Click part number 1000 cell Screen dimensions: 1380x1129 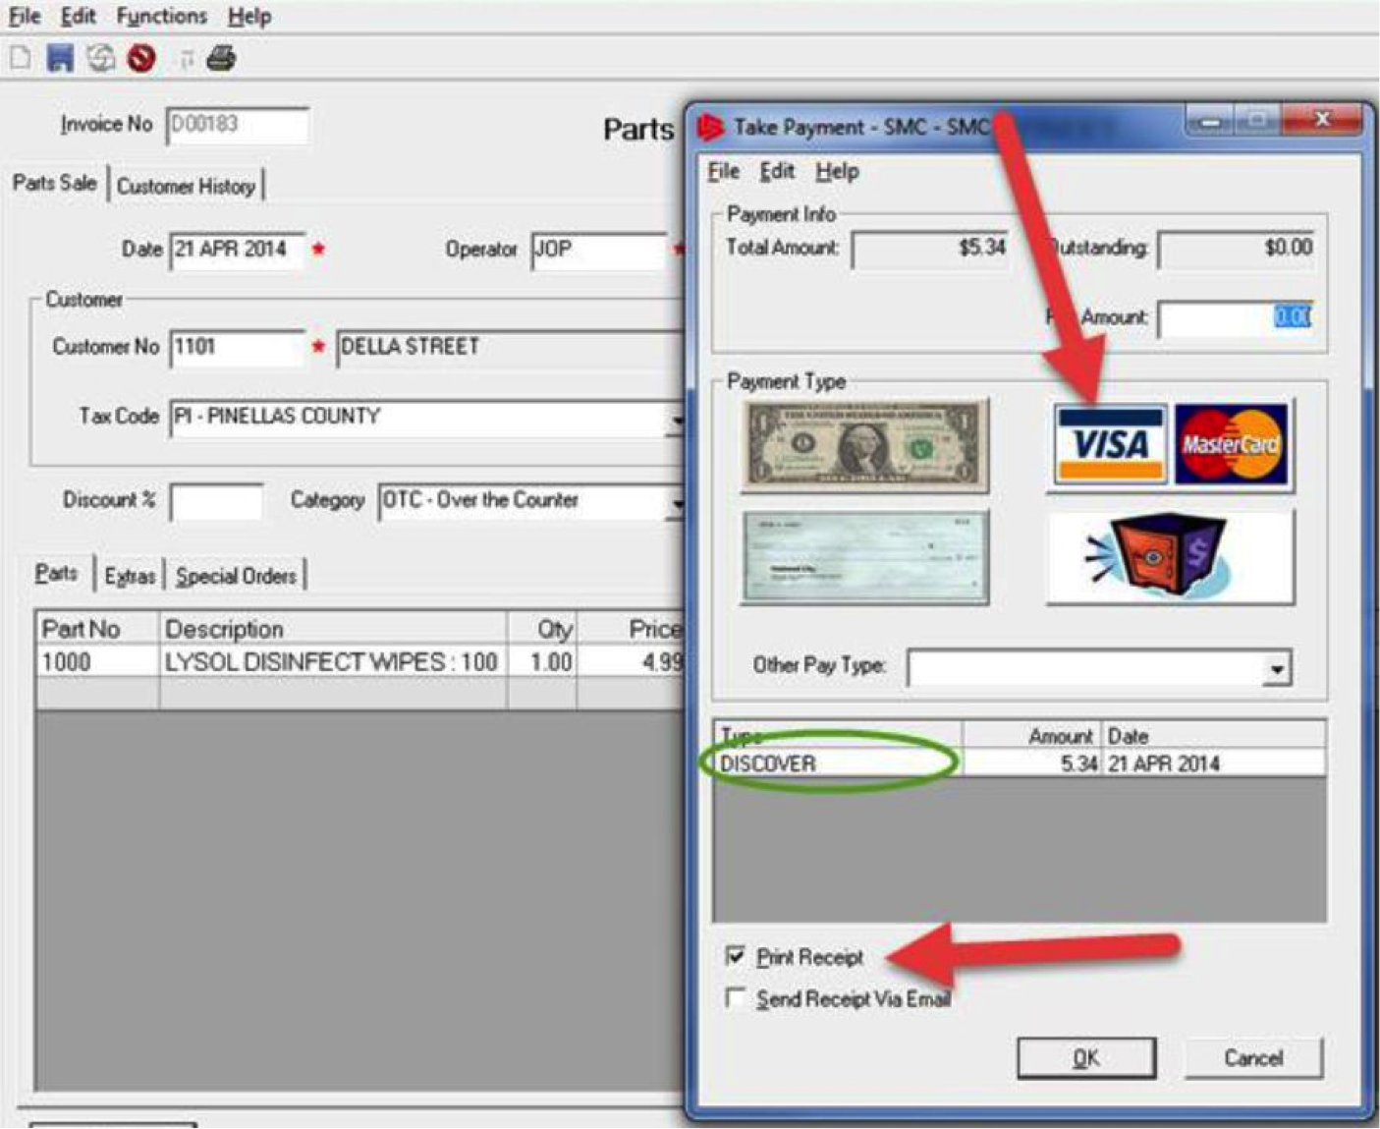[97, 662]
